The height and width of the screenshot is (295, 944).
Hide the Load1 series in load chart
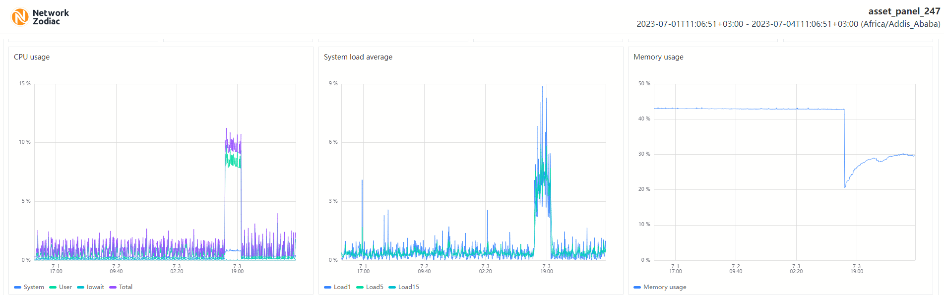(337, 287)
